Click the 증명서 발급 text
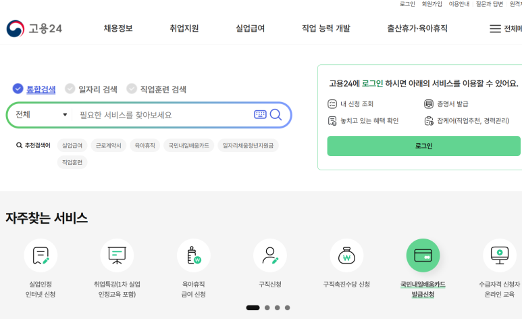 tap(452, 104)
